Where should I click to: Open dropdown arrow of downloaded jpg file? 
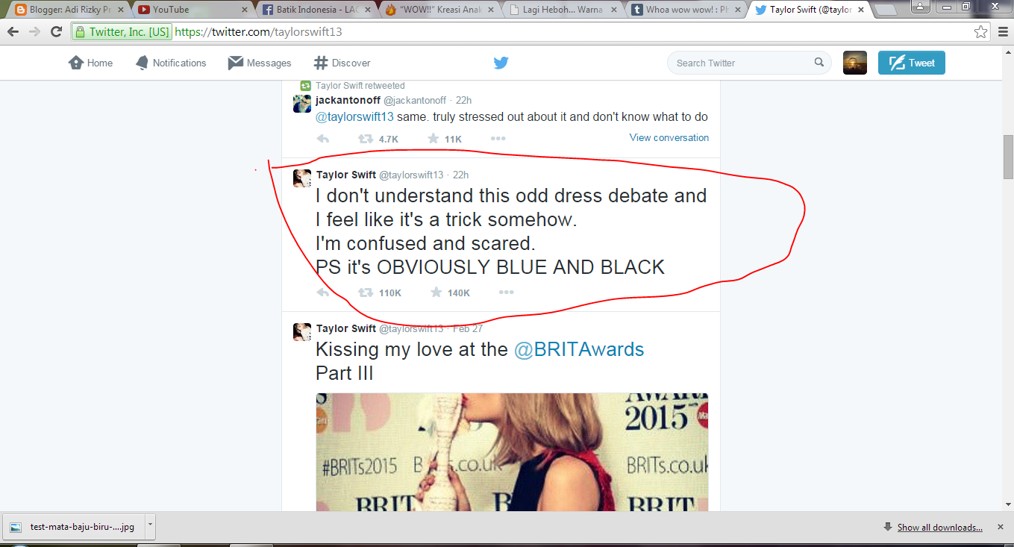click(150, 525)
